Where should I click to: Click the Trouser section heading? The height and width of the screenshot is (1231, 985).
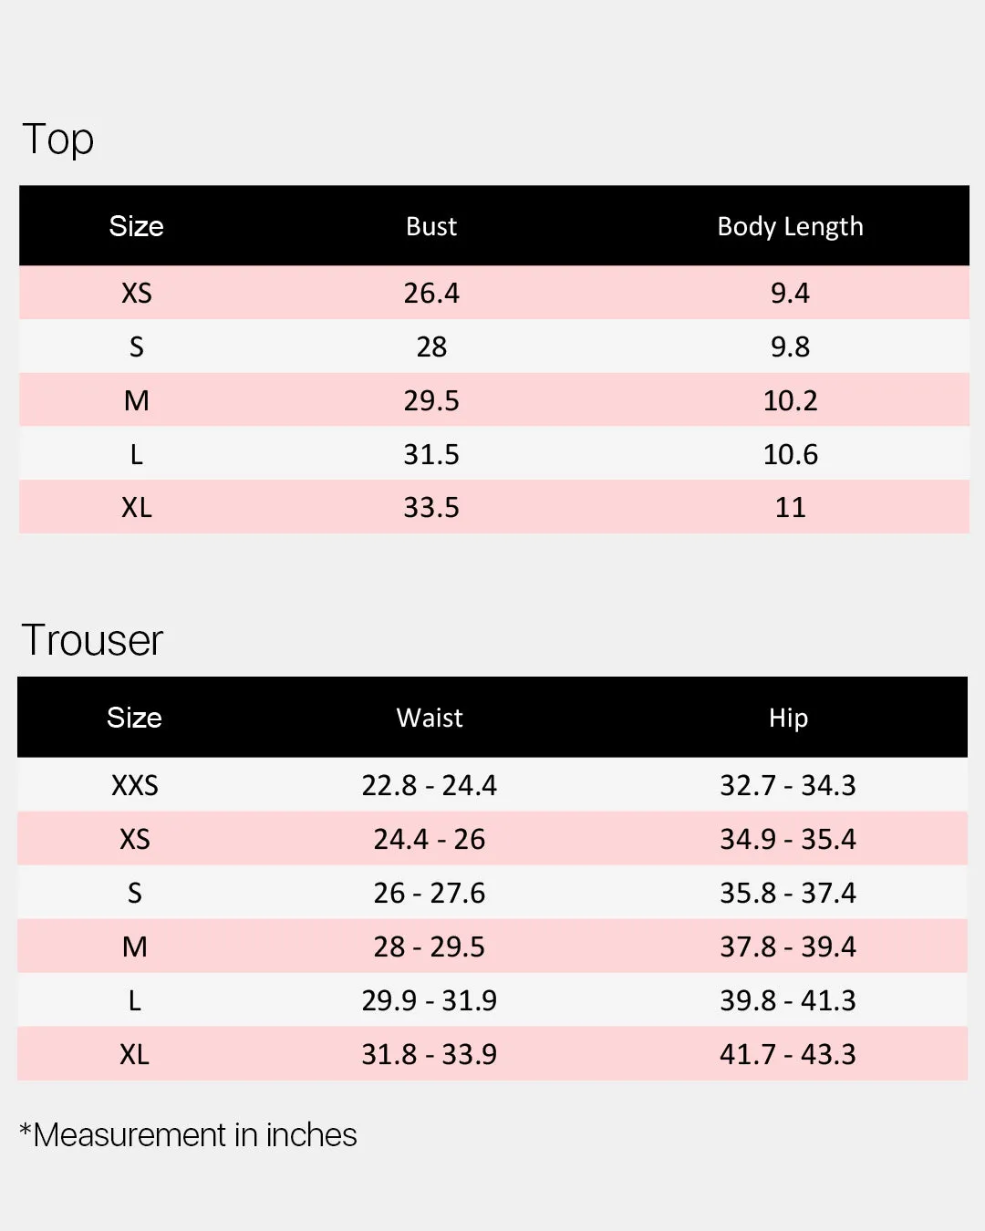92,640
